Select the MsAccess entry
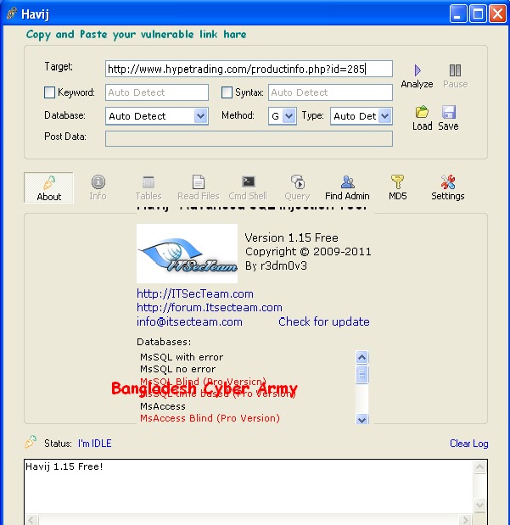 point(163,406)
